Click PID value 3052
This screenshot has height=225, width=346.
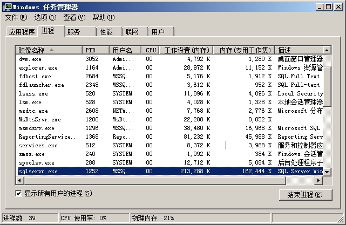point(92,59)
